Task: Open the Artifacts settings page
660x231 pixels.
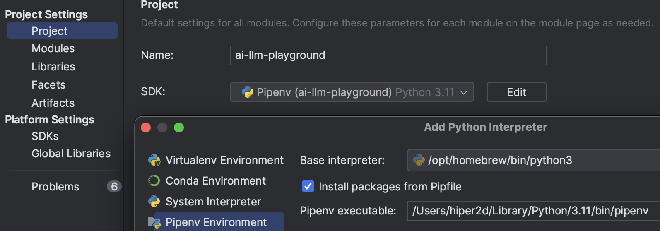Action: [x=53, y=103]
